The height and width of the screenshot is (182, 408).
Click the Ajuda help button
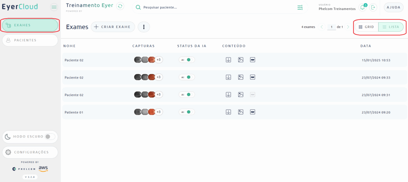393,7
